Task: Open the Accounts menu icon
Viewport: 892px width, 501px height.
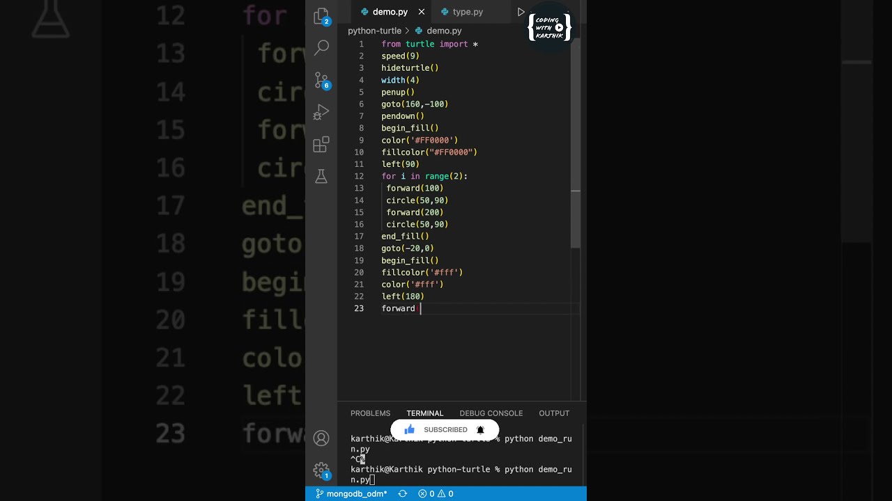Action: click(x=321, y=438)
